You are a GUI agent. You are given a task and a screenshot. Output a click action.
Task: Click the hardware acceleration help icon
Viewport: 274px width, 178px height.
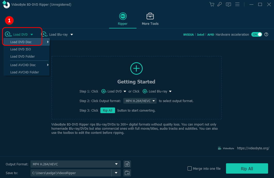pos(266,34)
